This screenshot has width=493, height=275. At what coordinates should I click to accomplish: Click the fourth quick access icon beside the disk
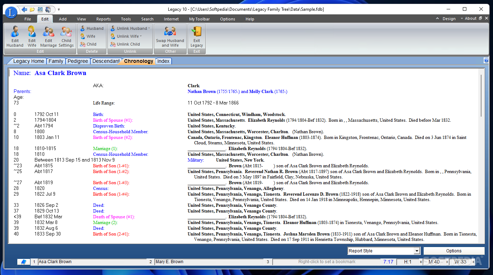48,9
